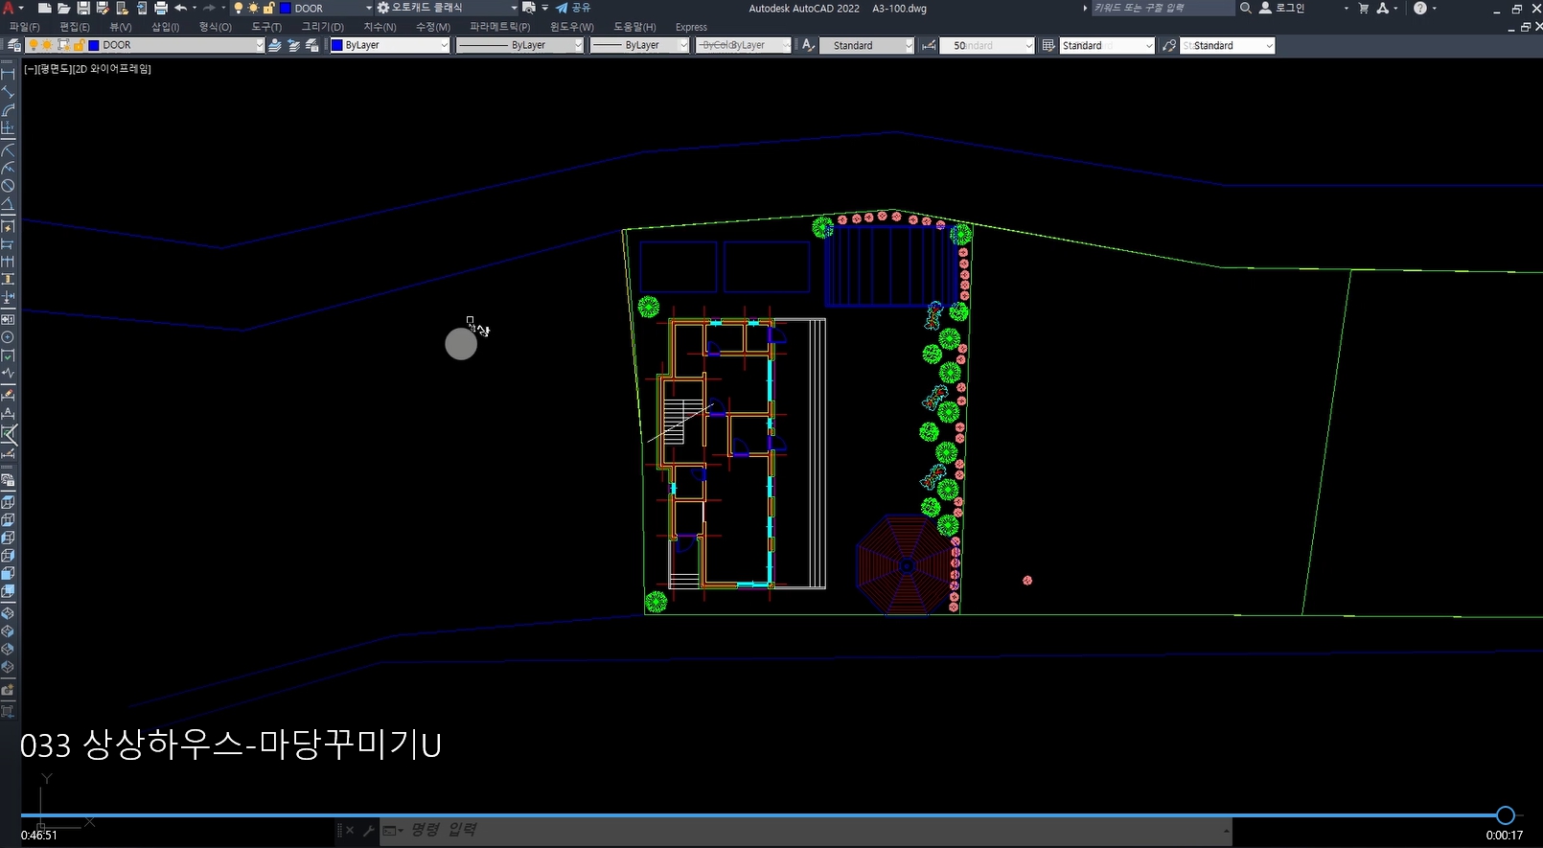Viewport: 1543px width, 848px height.
Task: Select the Linear dimension tool
Action: [8, 74]
